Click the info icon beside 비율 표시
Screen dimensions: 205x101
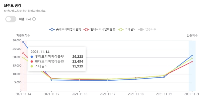34,19
